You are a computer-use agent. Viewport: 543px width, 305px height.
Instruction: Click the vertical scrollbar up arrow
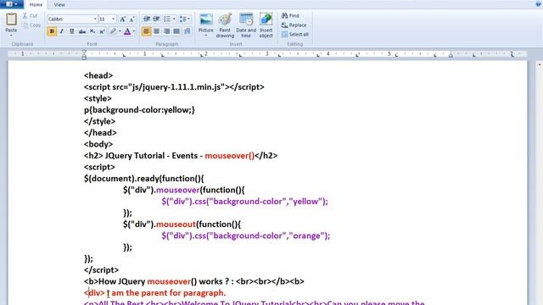point(540,64)
